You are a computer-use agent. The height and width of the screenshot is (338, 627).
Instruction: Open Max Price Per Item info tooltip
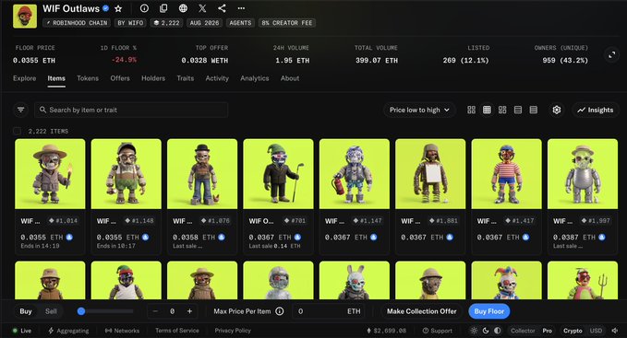click(280, 311)
